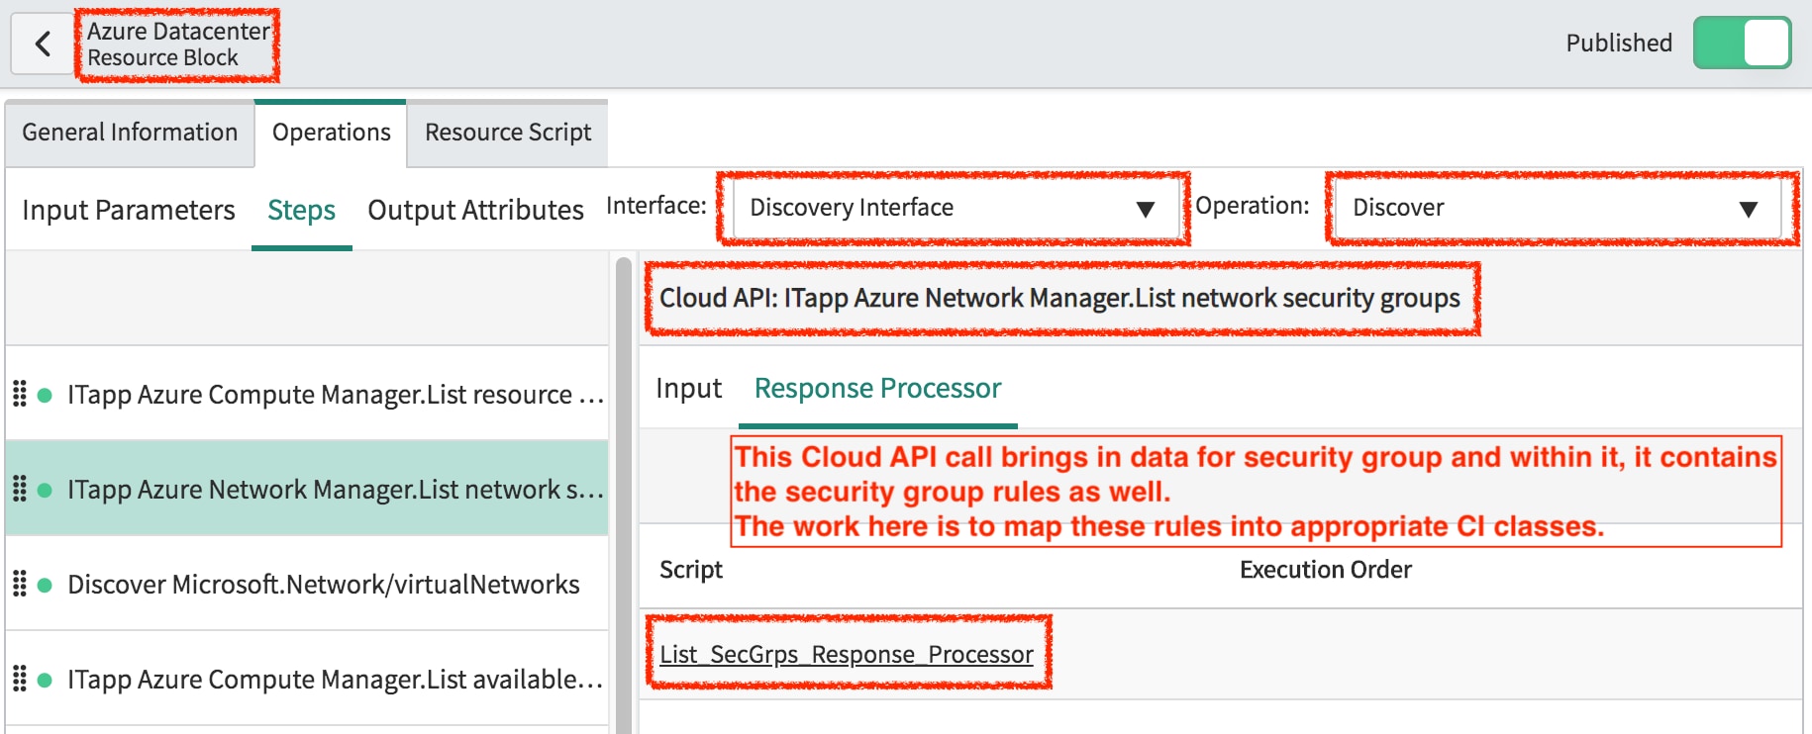Select the Operations tab
The width and height of the screenshot is (1812, 734).
tap(331, 133)
